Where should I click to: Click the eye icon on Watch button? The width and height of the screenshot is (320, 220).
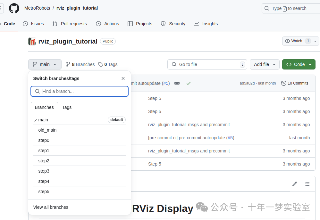[x=288, y=41]
